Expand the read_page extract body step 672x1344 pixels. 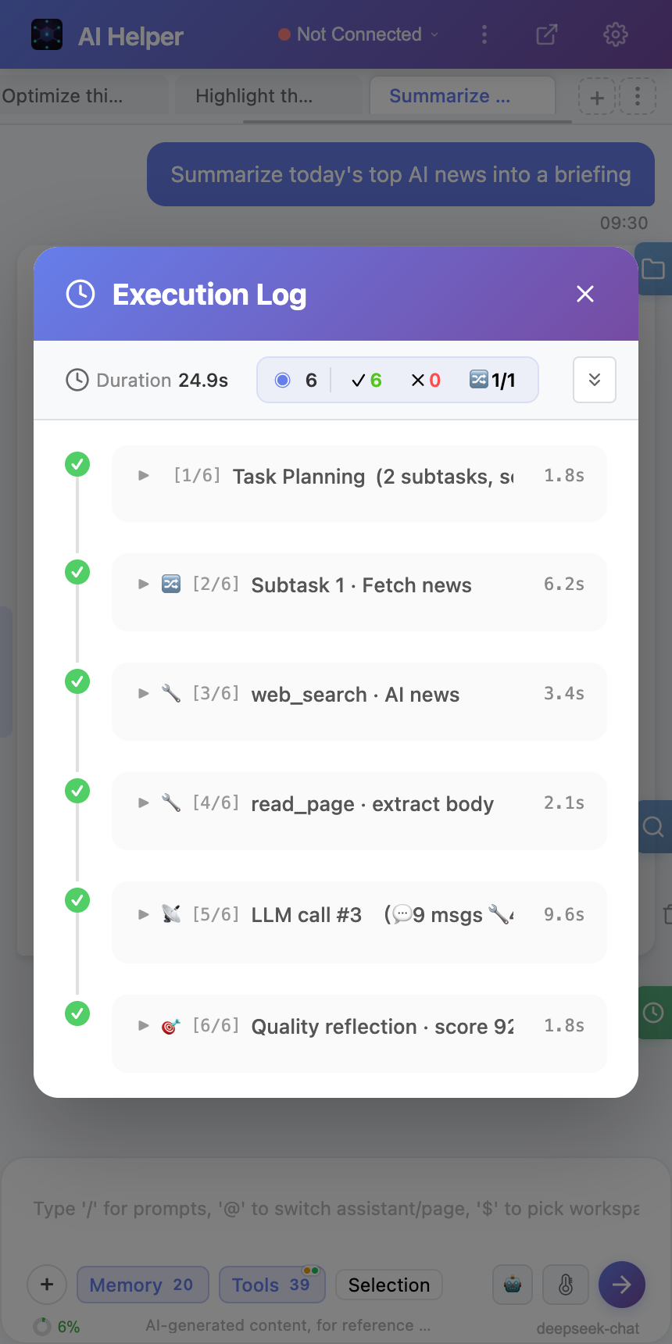(359, 811)
